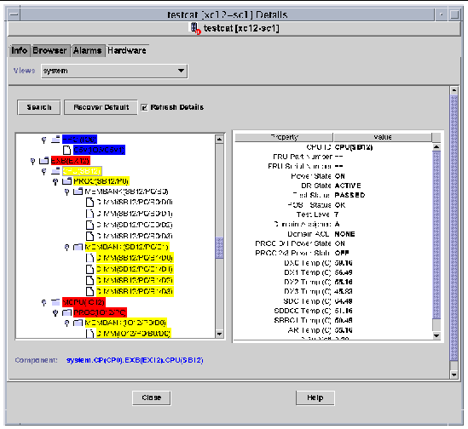The image size is (468, 429).
Task: Collapse the CPU(SB12) tree node handle
Action: coord(43,172)
